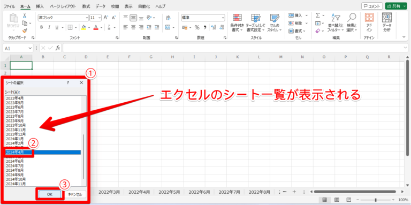Cut selection with the scissors icon
Image resolution: width=411 pixels, height=205 pixels.
[25, 16]
